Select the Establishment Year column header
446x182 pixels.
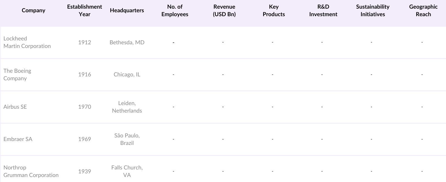click(84, 11)
